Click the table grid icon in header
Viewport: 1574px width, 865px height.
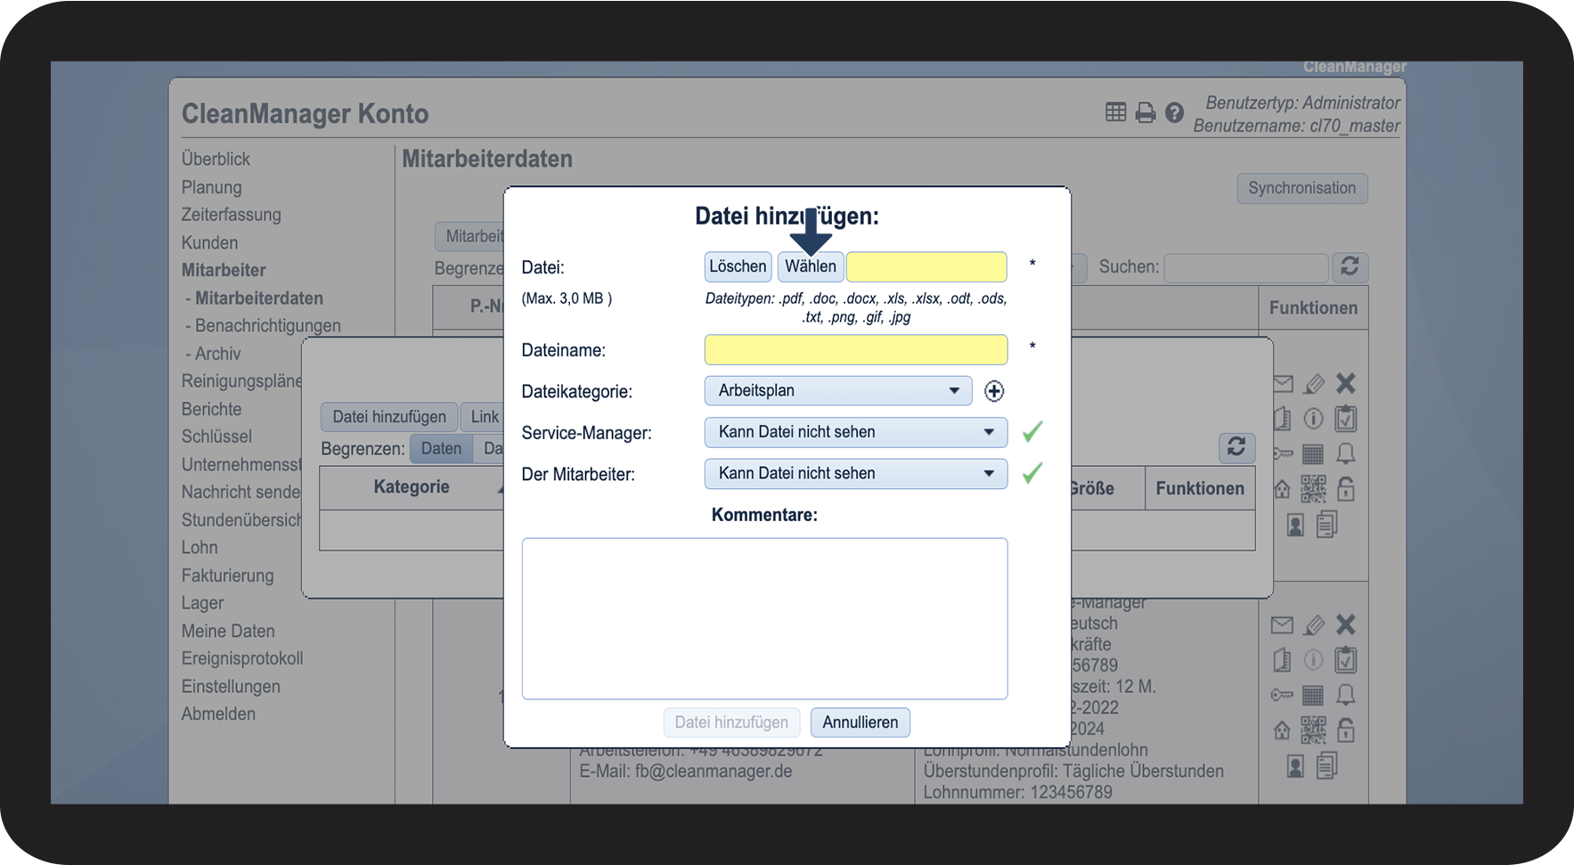point(1115,112)
